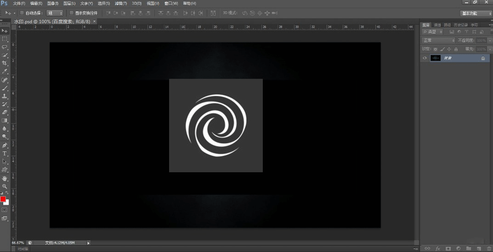493x252 pixels.
Task: Open the 正常 blend mode dropdown
Action: click(439, 40)
